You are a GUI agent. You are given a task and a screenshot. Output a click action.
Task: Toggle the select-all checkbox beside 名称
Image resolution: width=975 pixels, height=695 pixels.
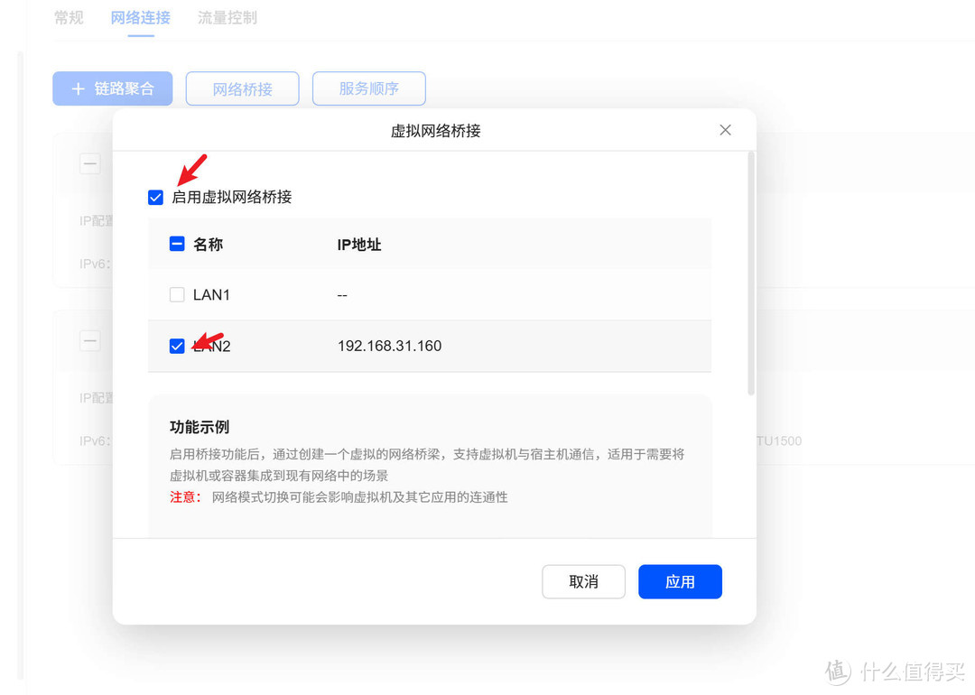(176, 243)
